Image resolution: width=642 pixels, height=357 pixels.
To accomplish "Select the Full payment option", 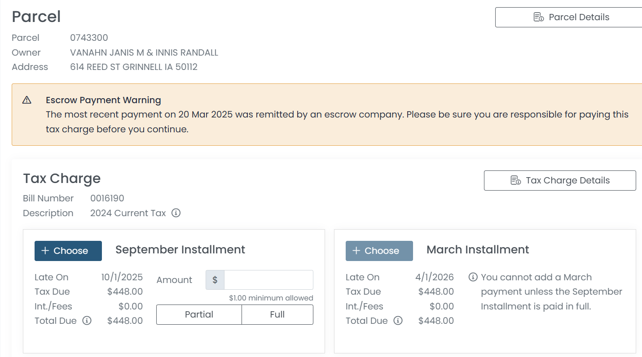I will (277, 314).
